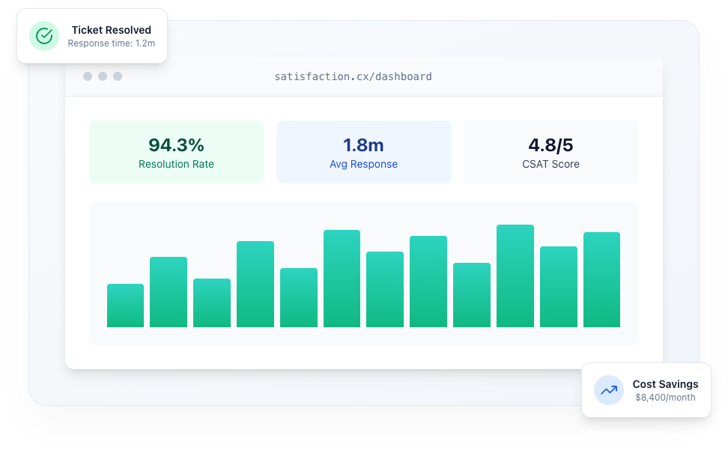728x456 pixels.
Task: Open the Cost Savings notification title
Action: pyautogui.click(x=665, y=384)
